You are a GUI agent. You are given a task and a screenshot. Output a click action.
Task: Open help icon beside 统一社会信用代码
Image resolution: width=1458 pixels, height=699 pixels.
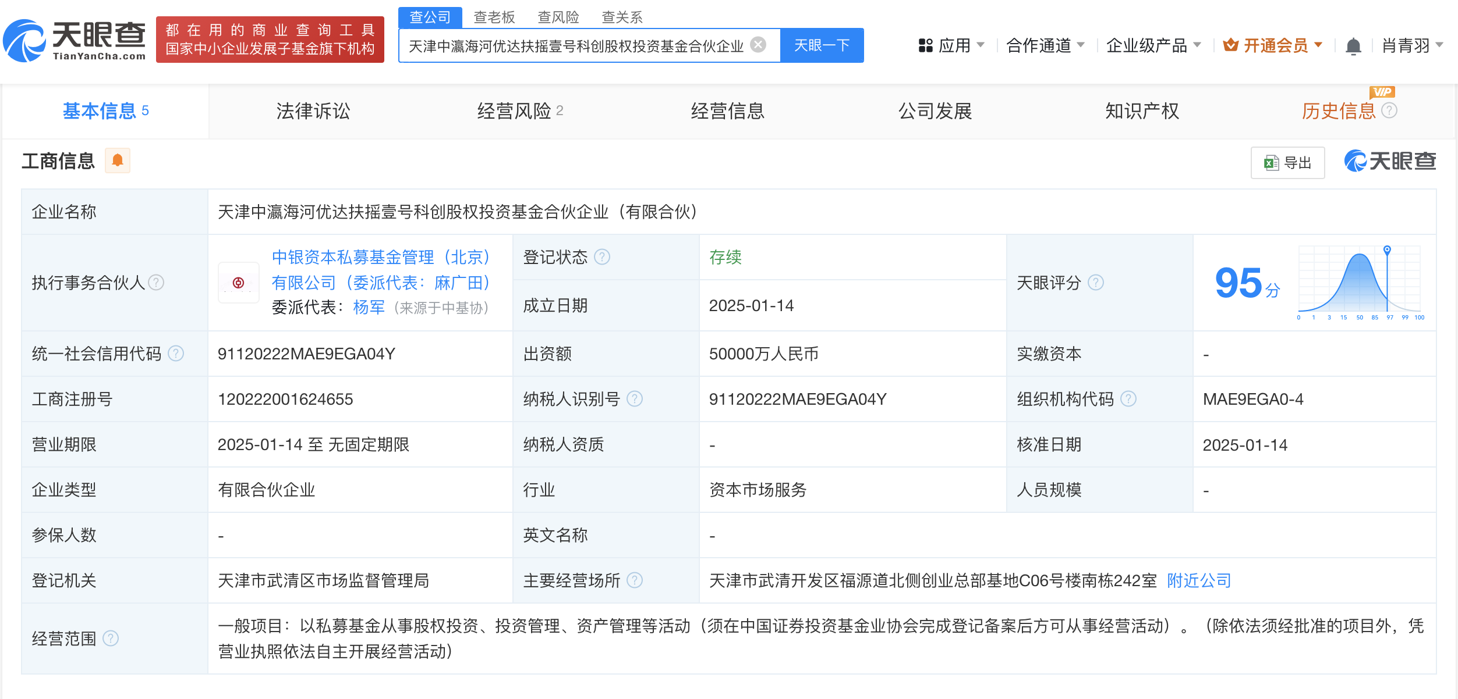176,354
